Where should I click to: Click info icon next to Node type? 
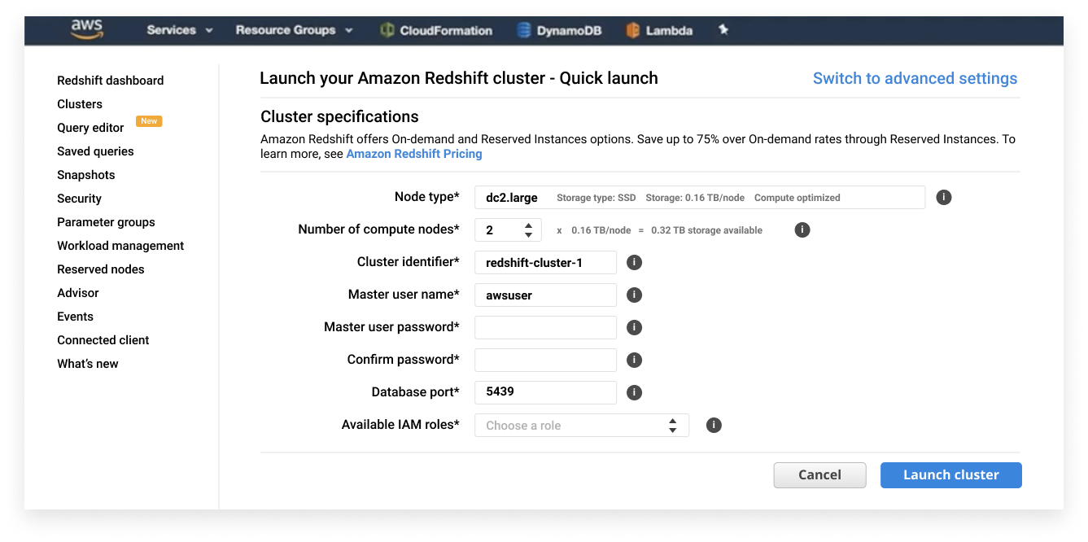point(943,198)
